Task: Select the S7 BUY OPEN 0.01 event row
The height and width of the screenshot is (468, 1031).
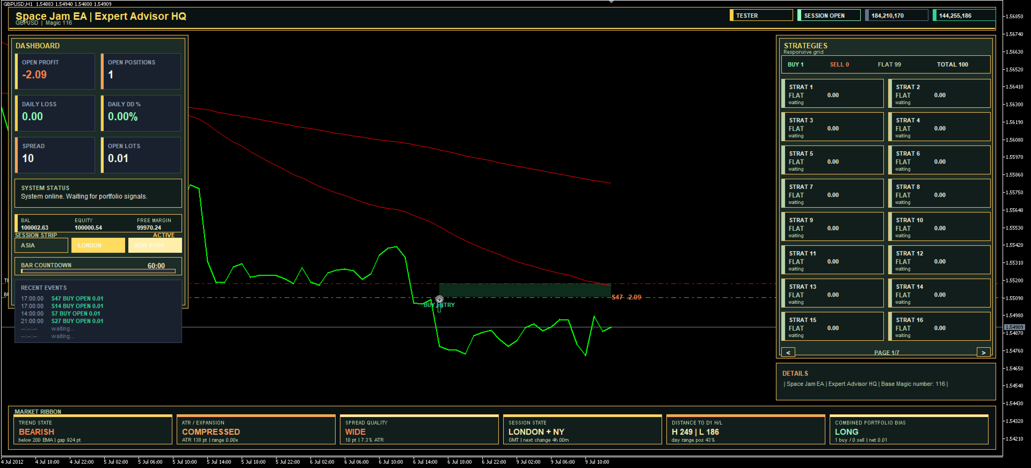Action: pos(61,313)
